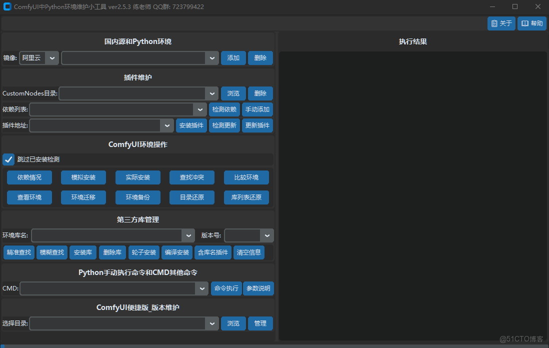
Task: Click the 环境备份 button
Action: [x=137, y=197]
